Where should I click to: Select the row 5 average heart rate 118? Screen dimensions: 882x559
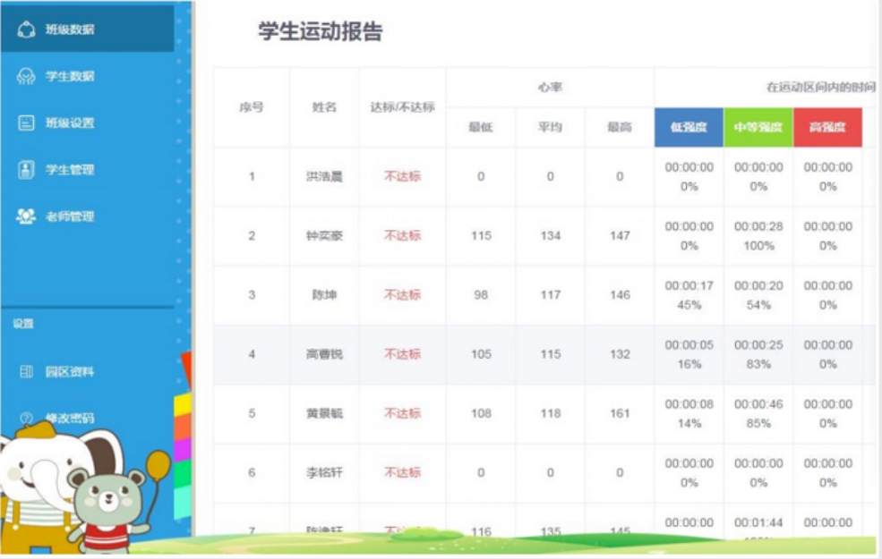550,413
